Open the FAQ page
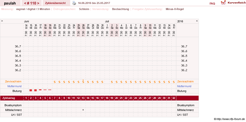This screenshot has height=122, width=246. (x=212, y=4)
